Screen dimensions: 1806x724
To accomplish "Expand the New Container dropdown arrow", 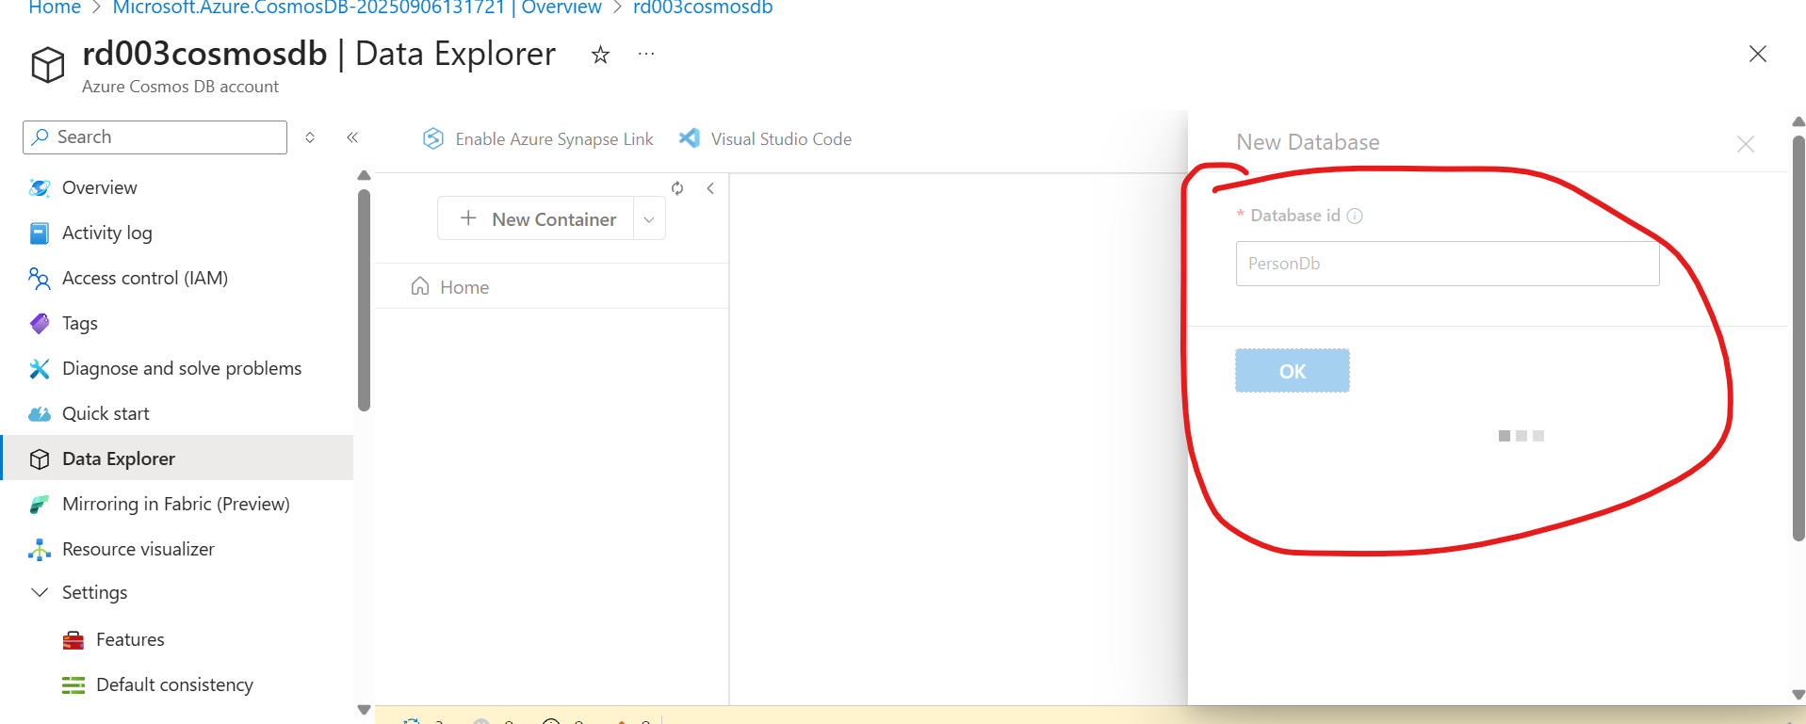I will (x=649, y=219).
